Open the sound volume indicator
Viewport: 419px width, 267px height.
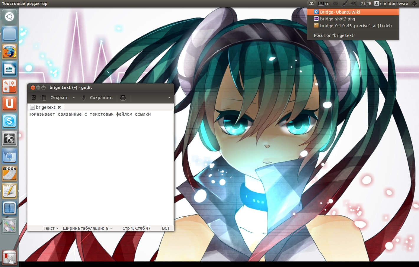(x=354, y=4)
